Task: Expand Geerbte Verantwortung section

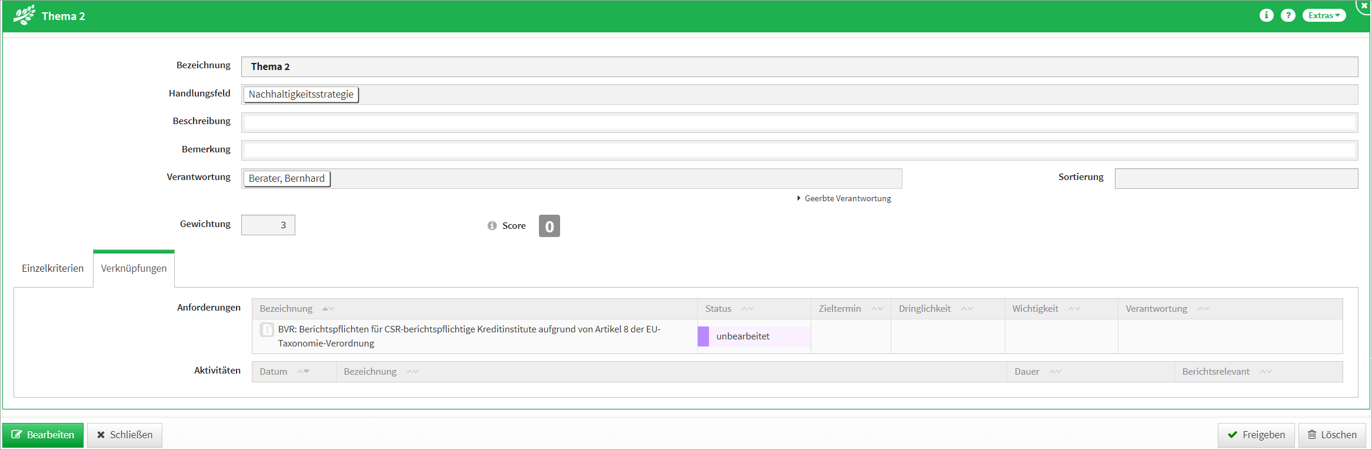Action: pyautogui.click(x=844, y=199)
